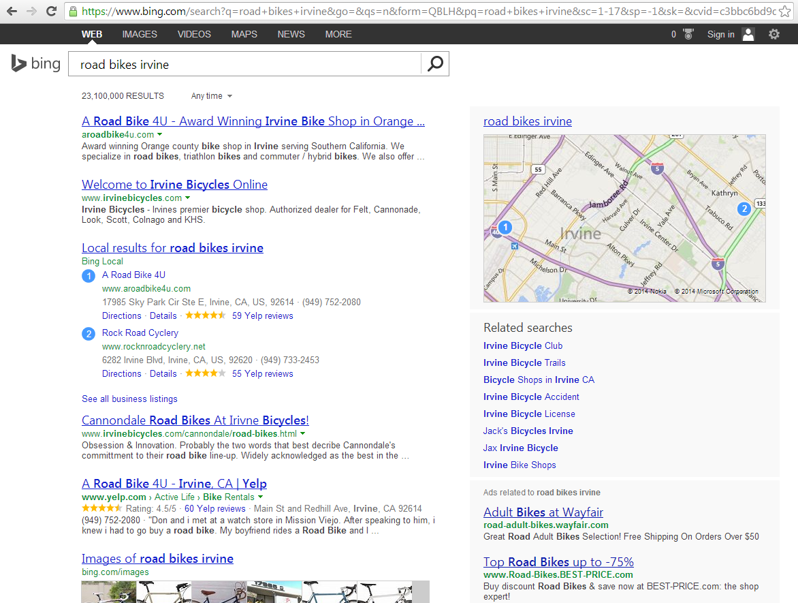798x603 pixels.
Task: Open dropdown arrow next to www.irvinebicycles.com
Action: point(187,198)
